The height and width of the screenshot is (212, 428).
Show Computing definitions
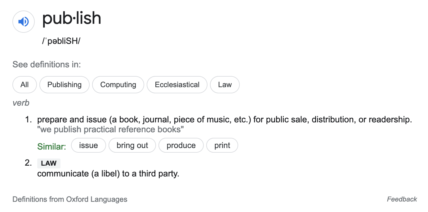point(118,85)
